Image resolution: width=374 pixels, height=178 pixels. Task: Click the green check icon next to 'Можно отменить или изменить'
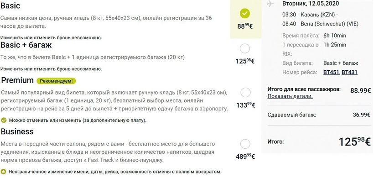pyautogui.click(x=4, y=120)
